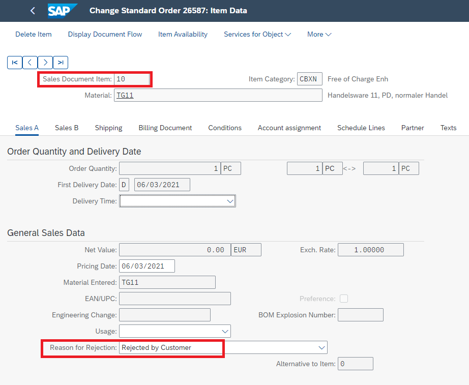This screenshot has height=385, width=469.
Task: Open the Schedule Lines tab
Action: click(x=361, y=128)
